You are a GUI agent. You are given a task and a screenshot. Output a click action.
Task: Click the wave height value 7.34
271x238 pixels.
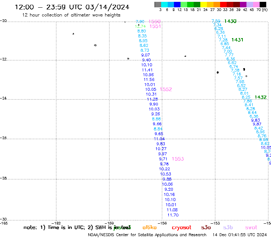pyautogui.click(x=217, y=25)
